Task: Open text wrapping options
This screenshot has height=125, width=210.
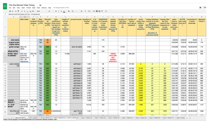Action: tap(89, 11)
